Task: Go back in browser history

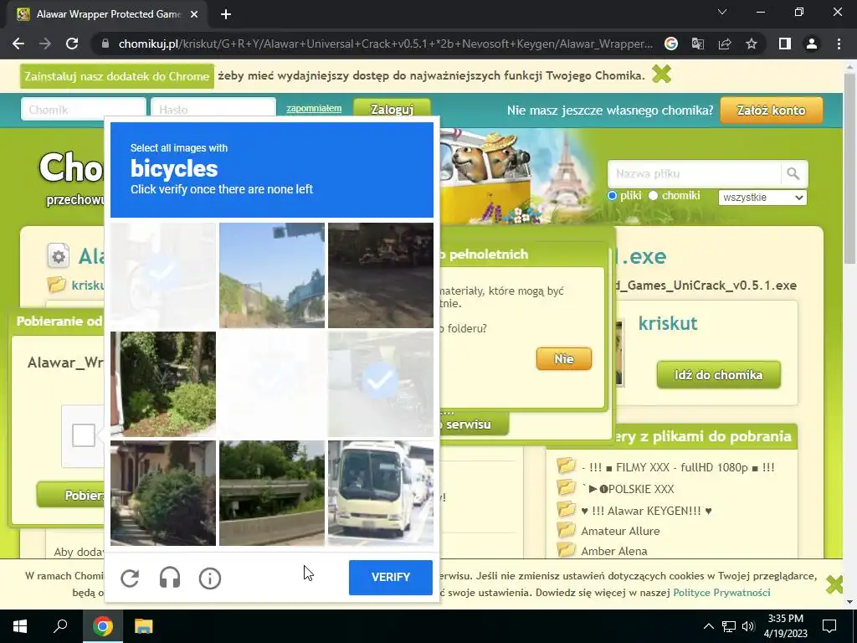Action: click(x=18, y=44)
